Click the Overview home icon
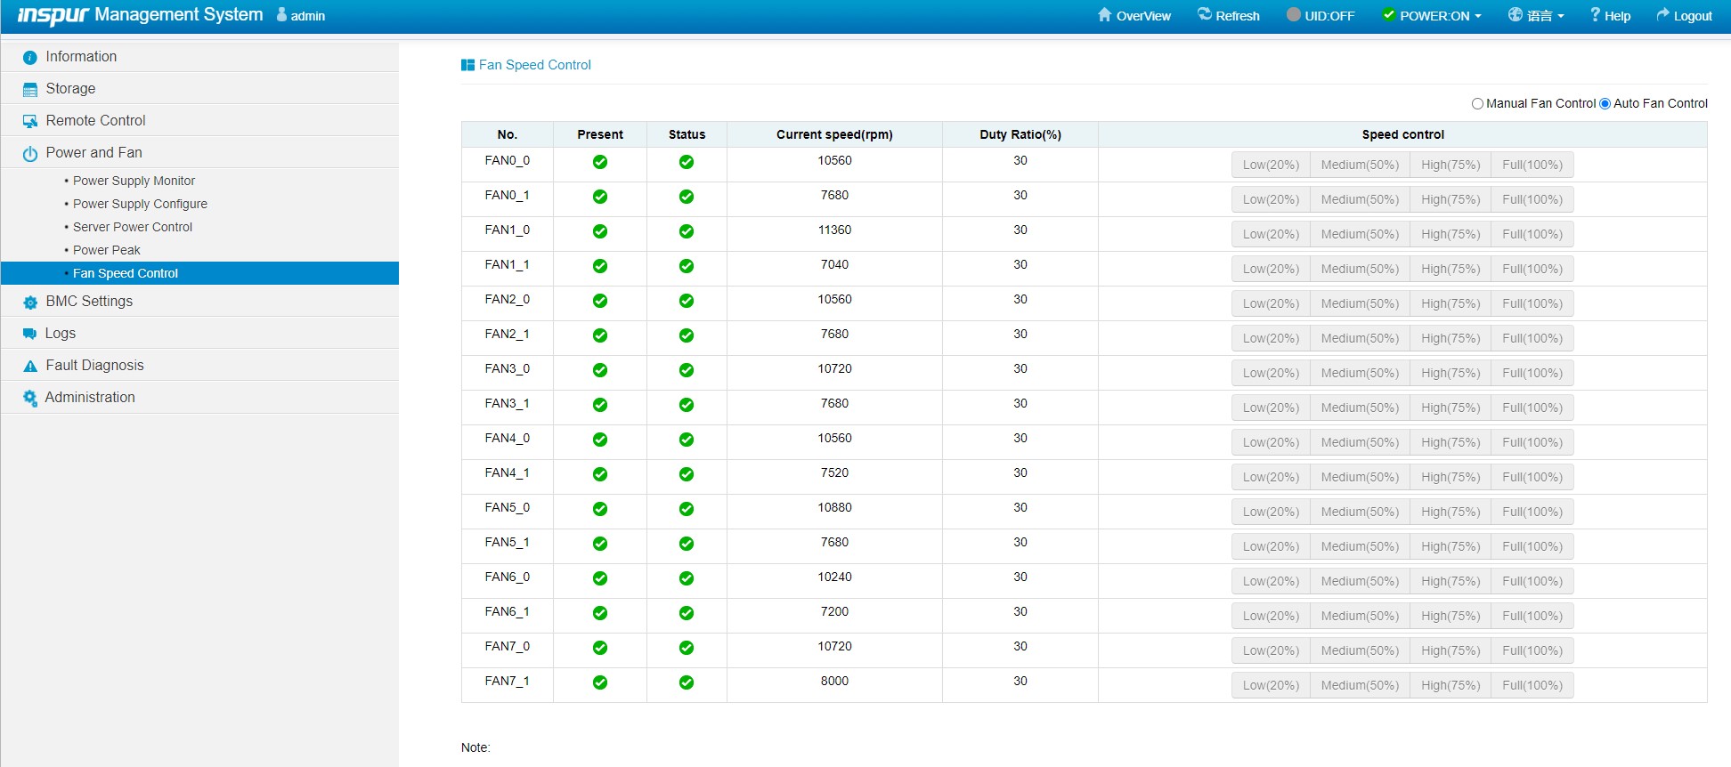This screenshot has width=1731, height=767. coord(1105,15)
